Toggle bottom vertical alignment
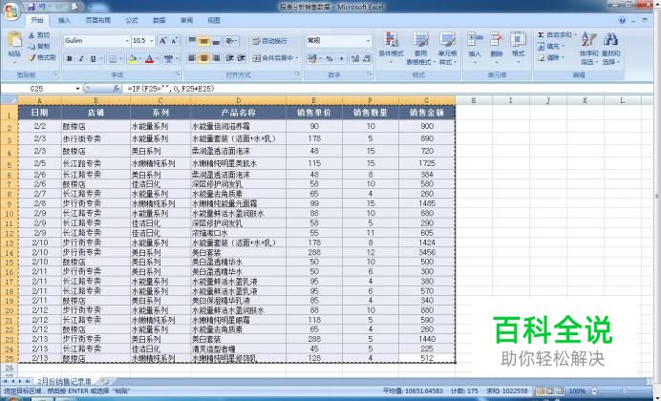Screen dimensions: 661x401 click(x=216, y=41)
